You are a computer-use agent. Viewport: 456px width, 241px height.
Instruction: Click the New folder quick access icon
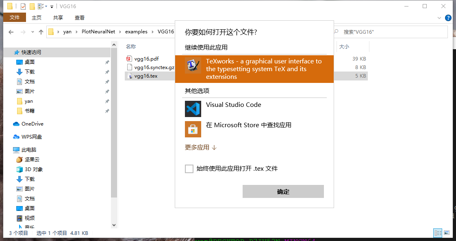[32, 7]
